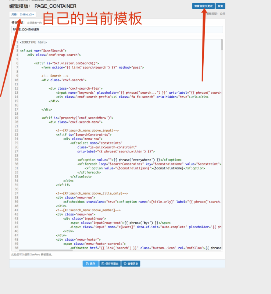Click the <!DOCTYPE html> line in editor
The height and width of the screenshot is (294, 271).
pos(33,42)
